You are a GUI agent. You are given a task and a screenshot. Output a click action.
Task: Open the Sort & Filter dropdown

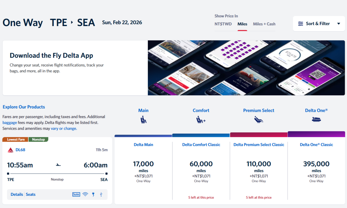coord(319,24)
